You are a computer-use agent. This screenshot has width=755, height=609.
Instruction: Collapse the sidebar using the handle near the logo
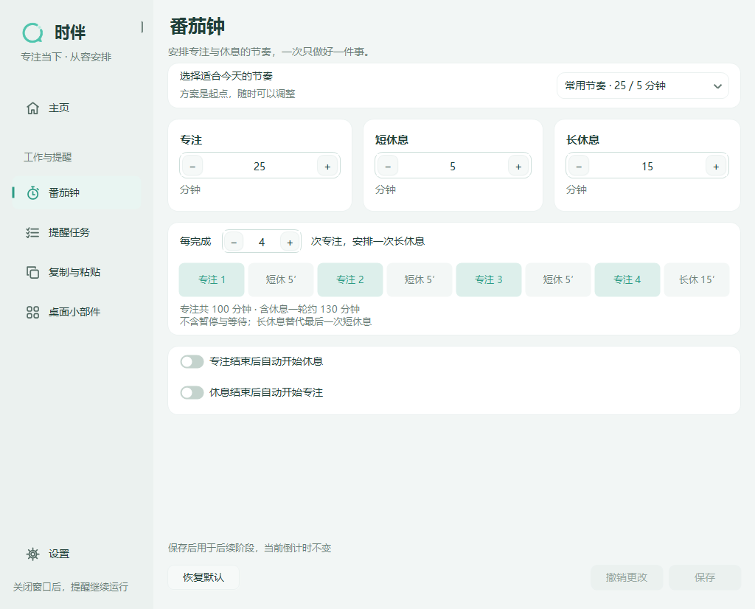click(142, 27)
